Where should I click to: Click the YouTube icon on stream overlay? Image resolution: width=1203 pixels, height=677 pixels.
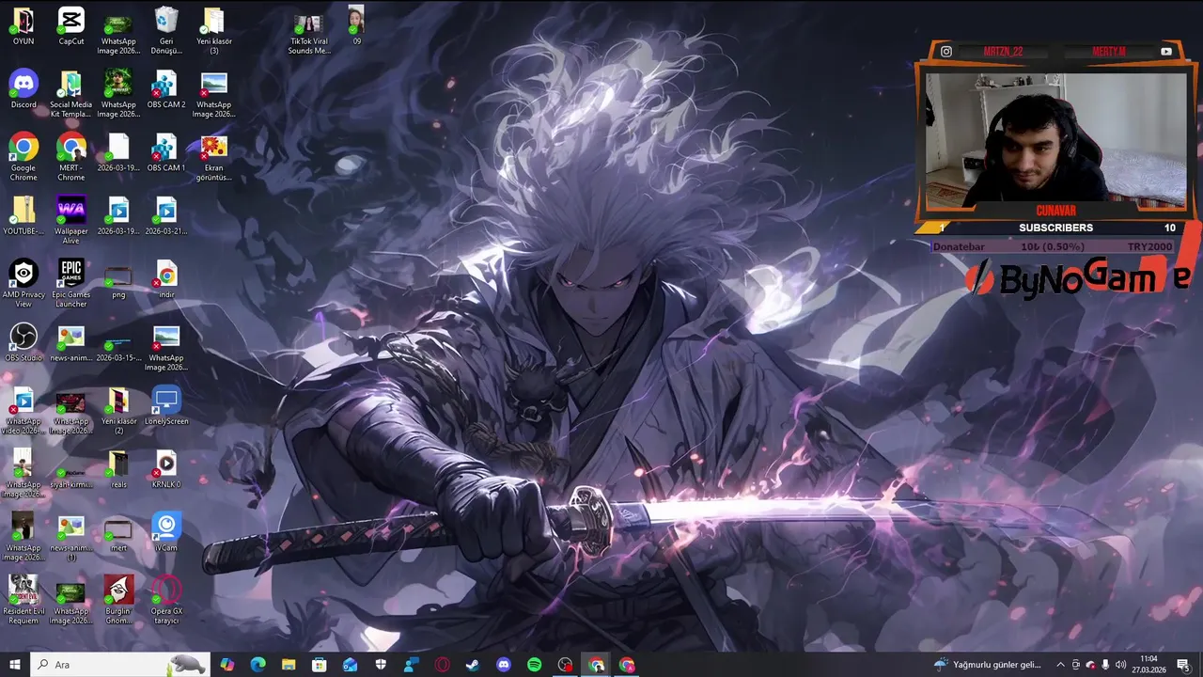[1166, 52]
